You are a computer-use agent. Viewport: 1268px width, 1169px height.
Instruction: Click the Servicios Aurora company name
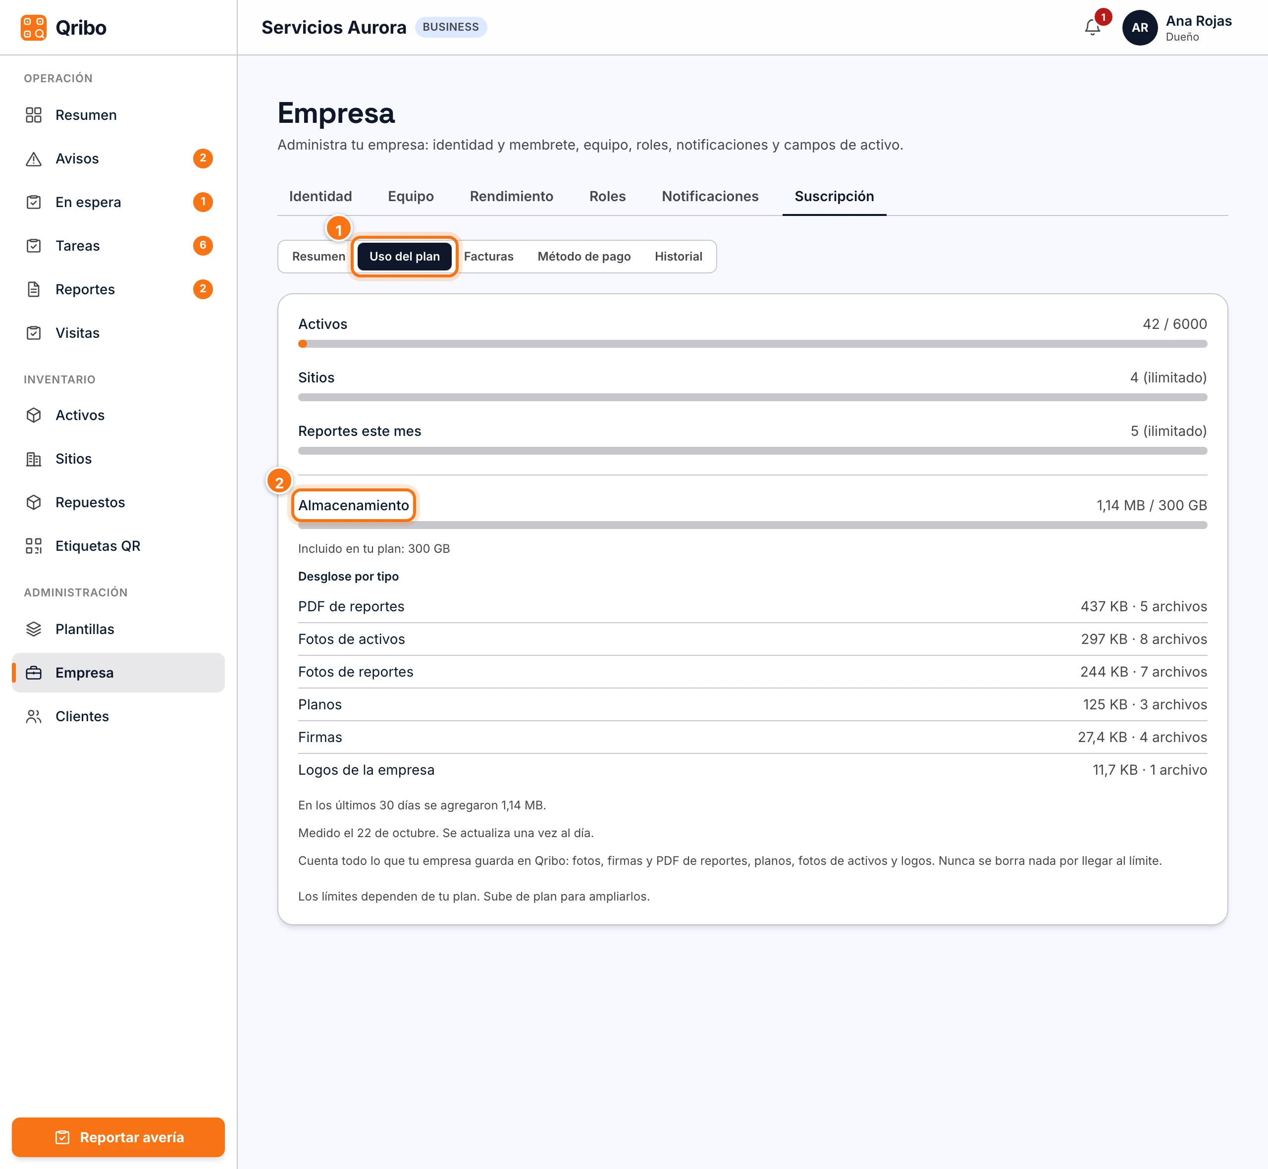[334, 28]
